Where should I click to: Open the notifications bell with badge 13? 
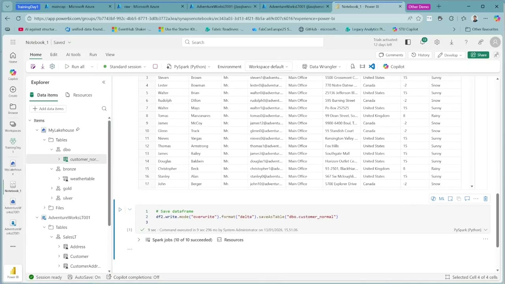click(423, 42)
